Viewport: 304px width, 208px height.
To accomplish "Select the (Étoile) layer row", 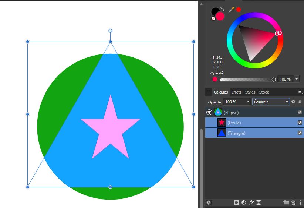I will pos(254,123).
